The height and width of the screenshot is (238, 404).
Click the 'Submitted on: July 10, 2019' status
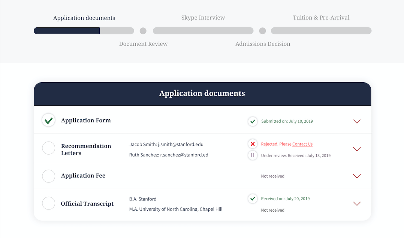(x=287, y=121)
